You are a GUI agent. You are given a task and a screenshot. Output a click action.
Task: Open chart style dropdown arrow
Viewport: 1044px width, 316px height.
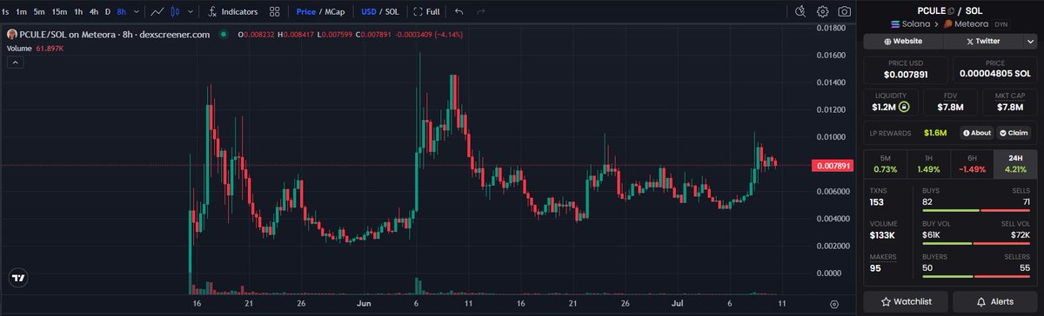pos(191,12)
